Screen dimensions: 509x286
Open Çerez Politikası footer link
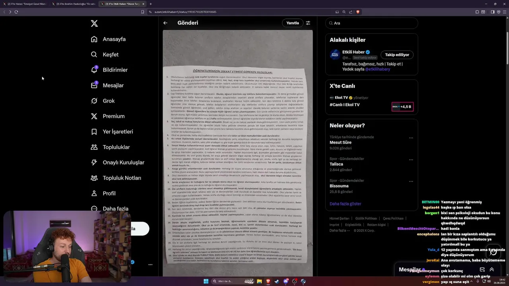[393, 218]
